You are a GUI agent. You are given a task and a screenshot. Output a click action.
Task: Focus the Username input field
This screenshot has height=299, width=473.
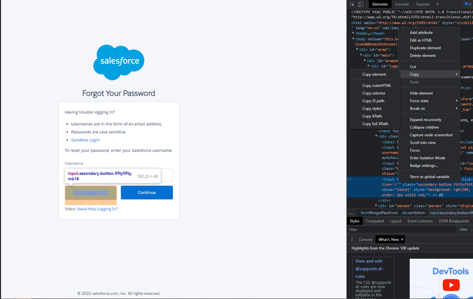(118, 175)
